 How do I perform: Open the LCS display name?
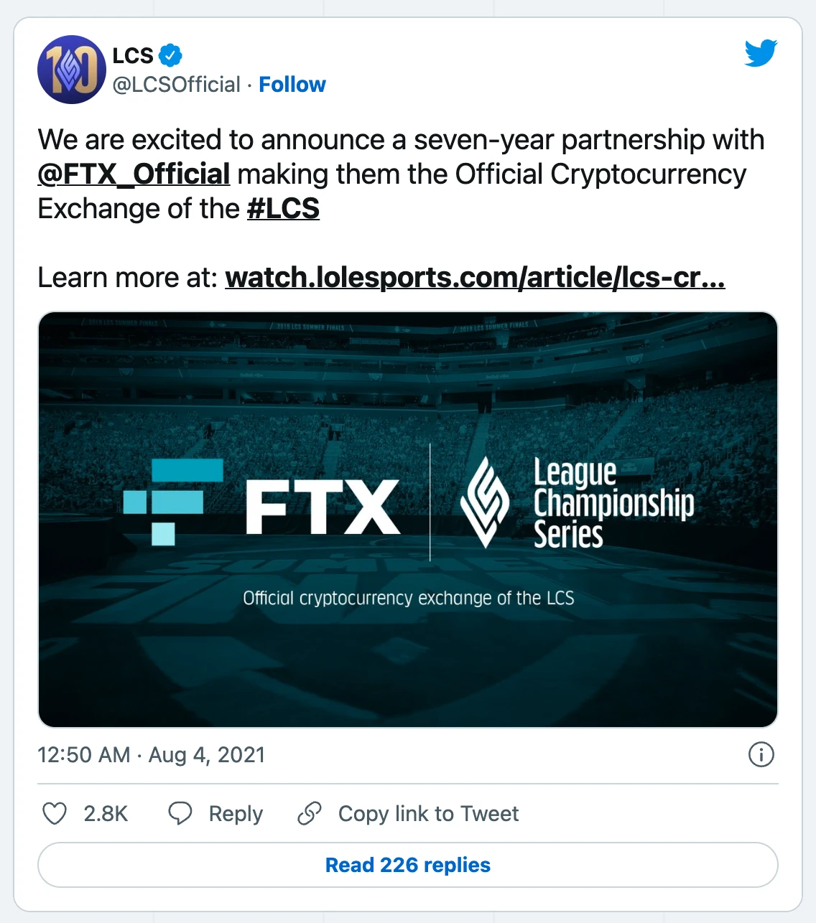tap(133, 55)
